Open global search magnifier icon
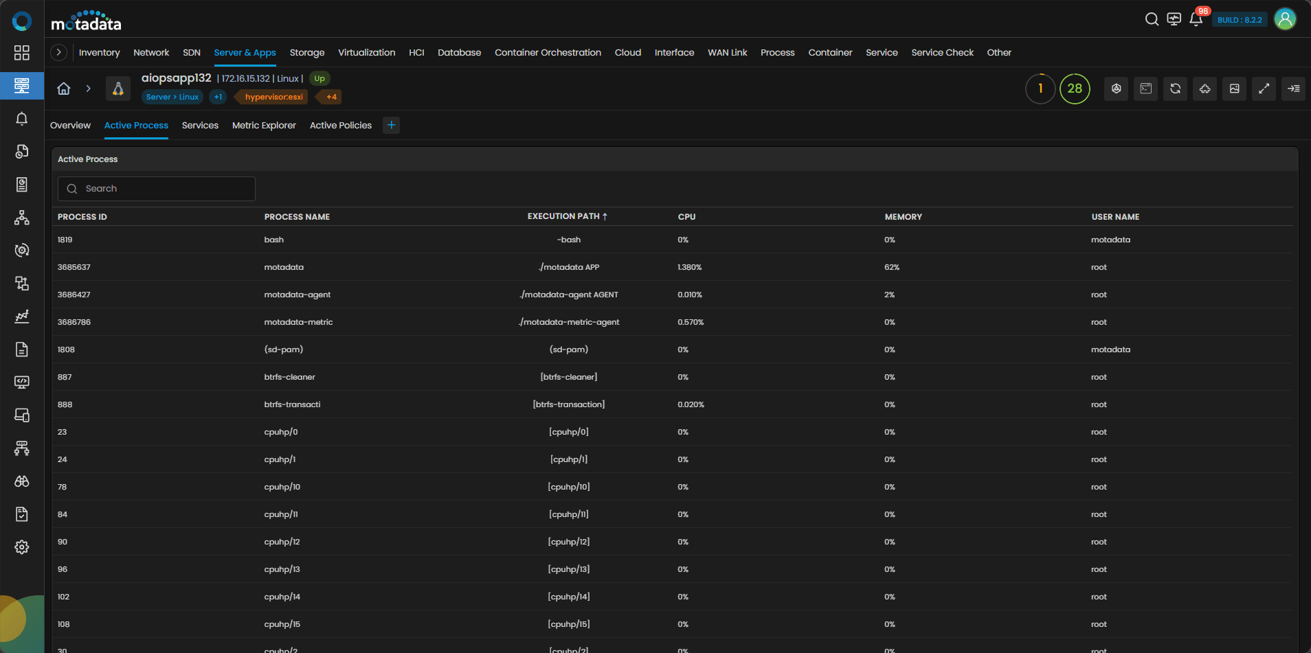Viewport: 1311px width, 653px height. click(x=1152, y=19)
